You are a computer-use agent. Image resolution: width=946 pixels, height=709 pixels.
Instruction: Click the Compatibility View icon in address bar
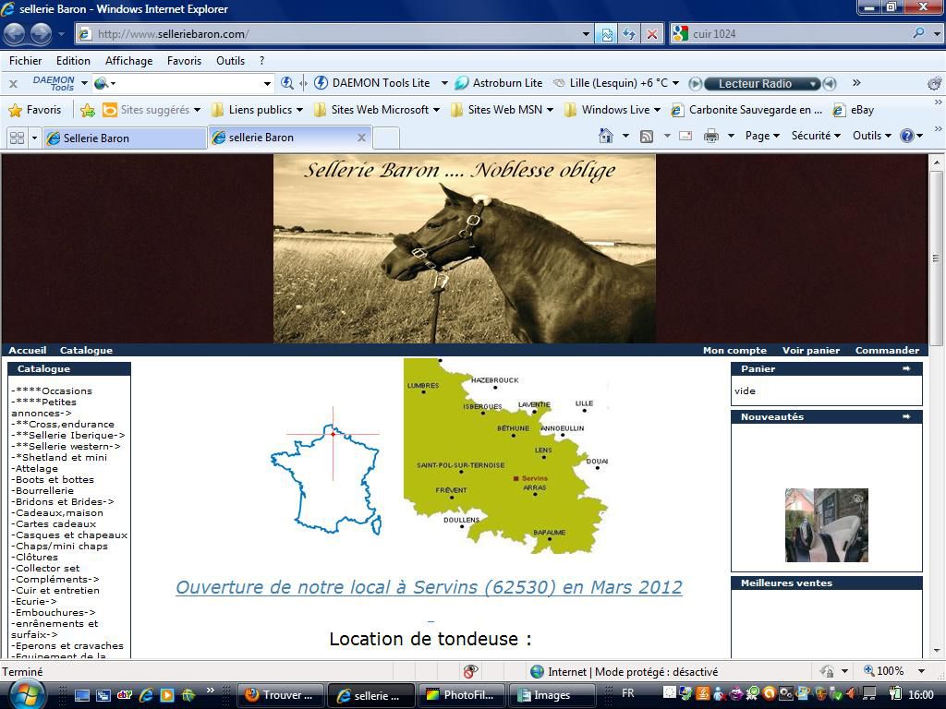[606, 34]
